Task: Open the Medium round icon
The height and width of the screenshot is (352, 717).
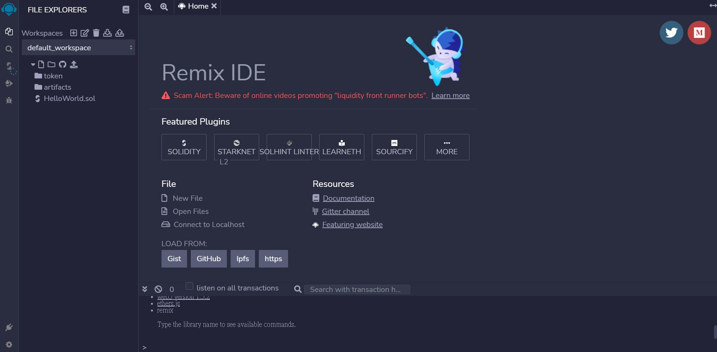Action: coord(699,33)
